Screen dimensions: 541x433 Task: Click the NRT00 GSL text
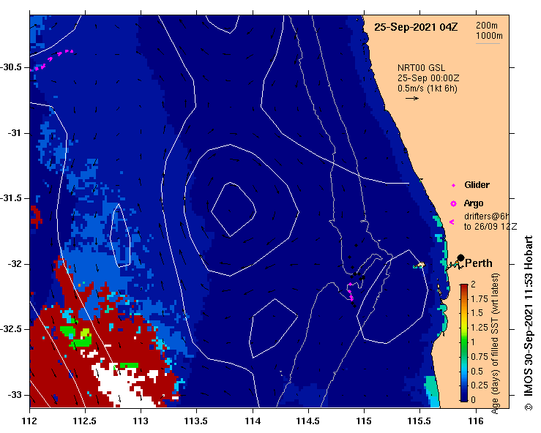[x=421, y=68]
